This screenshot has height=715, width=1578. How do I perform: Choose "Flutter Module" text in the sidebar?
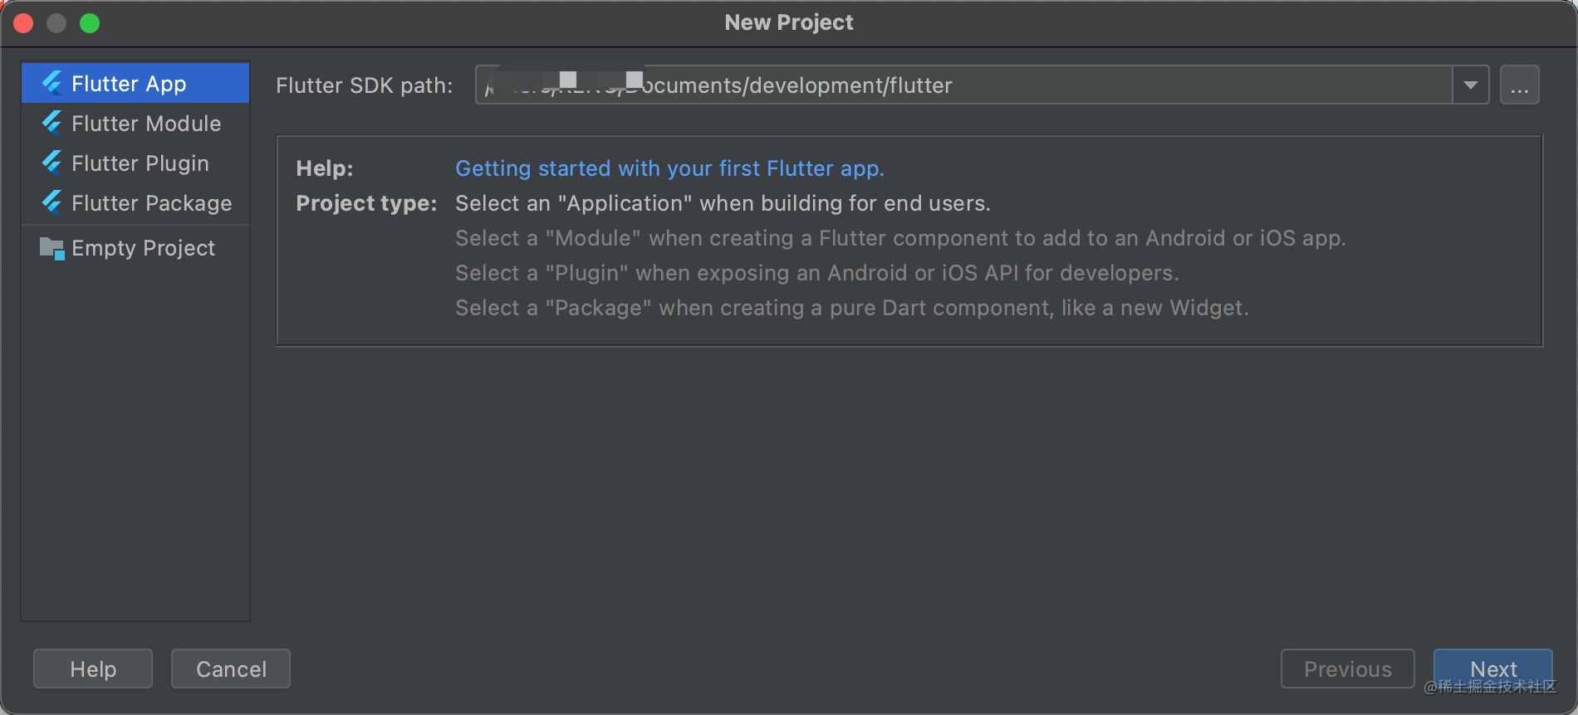click(146, 124)
